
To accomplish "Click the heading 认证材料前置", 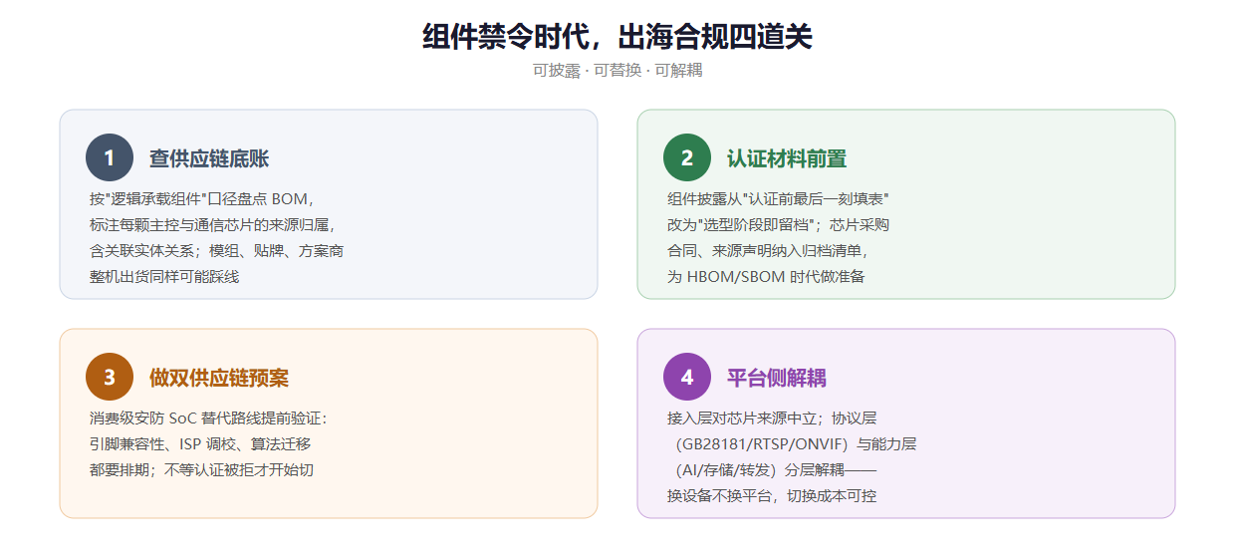I will [787, 158].
